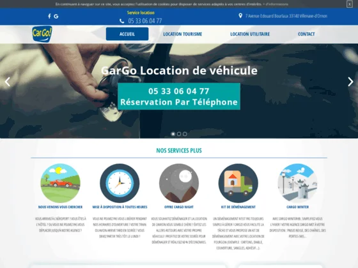This screenshot has height=268, width=358.
Task: Open the Contact menu item
Action: pyautogui.click(x=306, y=34)
